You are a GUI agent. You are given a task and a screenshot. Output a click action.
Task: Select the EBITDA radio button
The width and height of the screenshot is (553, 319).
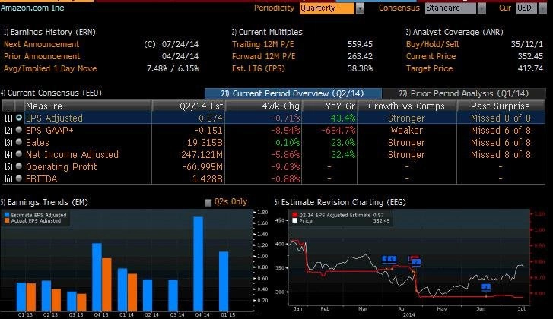point(19,178)
